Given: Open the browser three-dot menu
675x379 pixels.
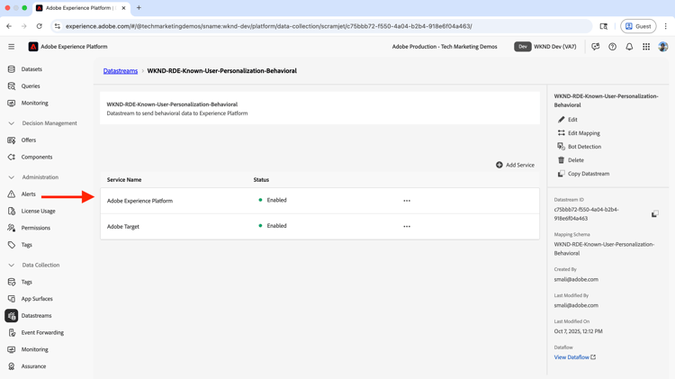Looking at the screenshot, I should pos(665,26).
